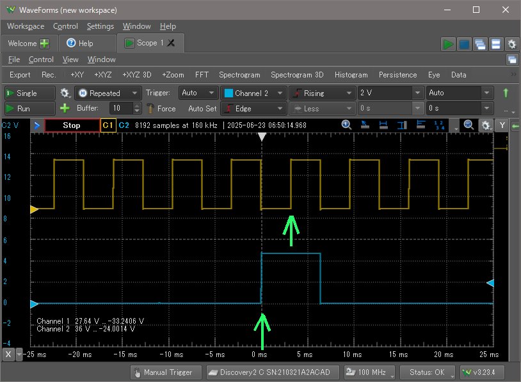This screenshot has width=521, height=382.
Task: Click the horizontal lines cursor icon in plot toolbar
Action: [421, 125]
